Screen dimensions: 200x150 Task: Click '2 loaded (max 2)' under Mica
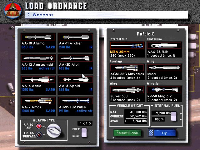[162, 78]
